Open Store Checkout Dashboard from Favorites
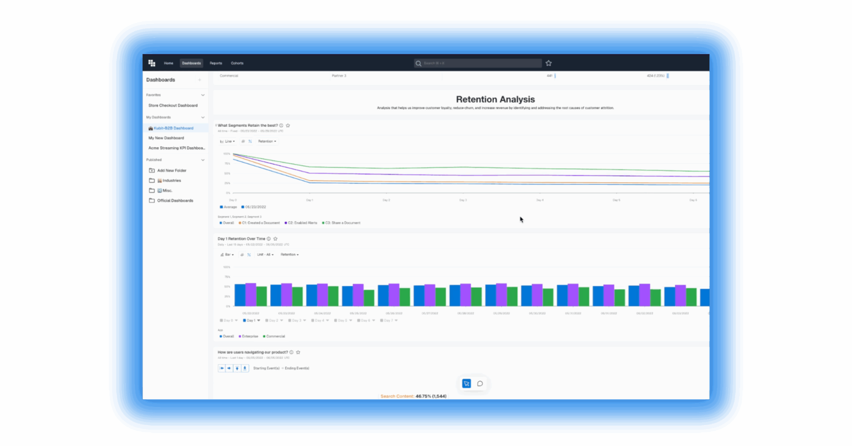 [173, 106]
